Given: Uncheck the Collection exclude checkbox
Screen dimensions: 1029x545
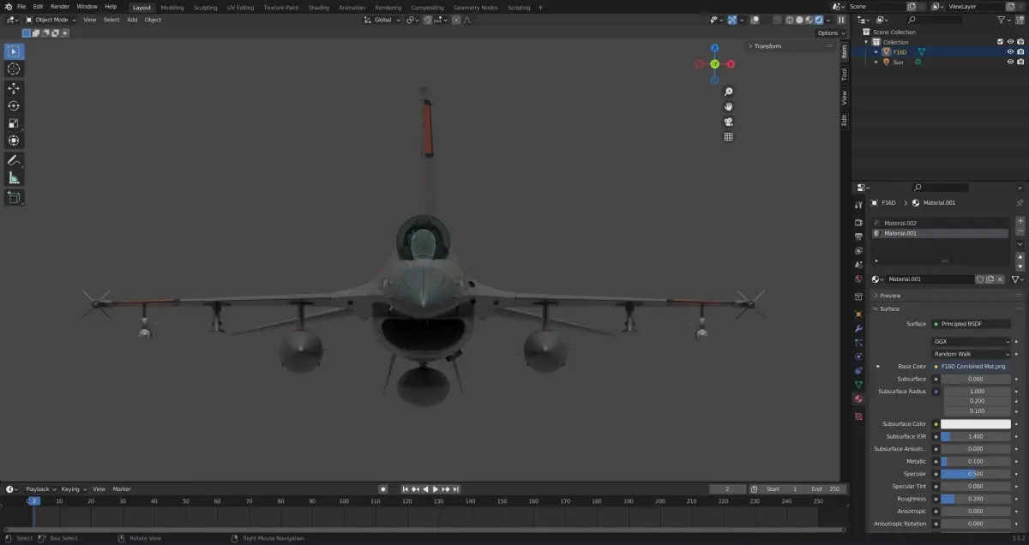Looking at the screenshot, I should tap(1000, 42).
